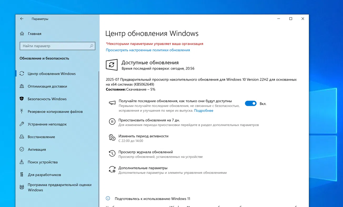
Task: Maximize the Параметры window
Action: pos(291,19)
